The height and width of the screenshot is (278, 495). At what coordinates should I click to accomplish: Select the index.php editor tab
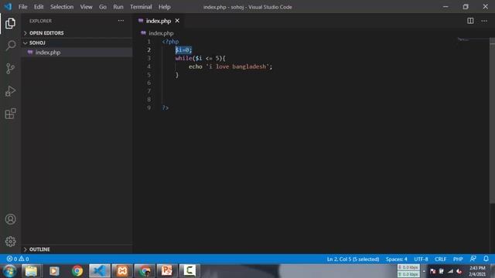click(x=159, y=21)
